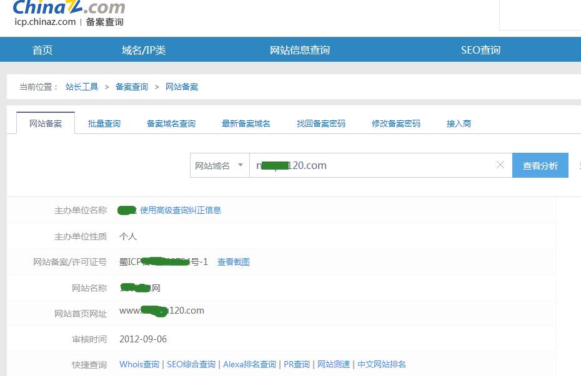
Task: Switch to the 备案域名查询 tab
Action: coord(171,123)
